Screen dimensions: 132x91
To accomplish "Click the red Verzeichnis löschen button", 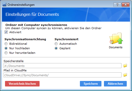I will 22,84.
